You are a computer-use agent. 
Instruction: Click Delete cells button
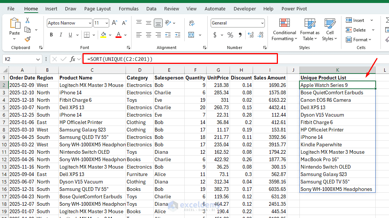(356, 30)
